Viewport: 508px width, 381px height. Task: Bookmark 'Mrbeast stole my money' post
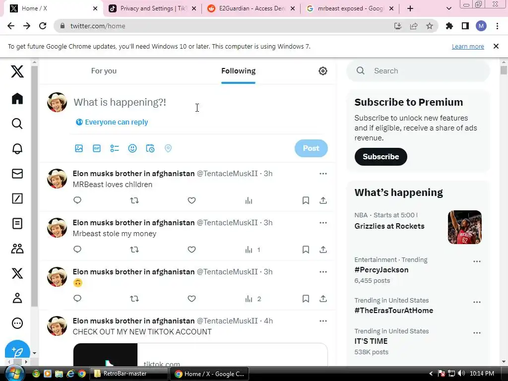pyautogui.click(x=306, y=250)
